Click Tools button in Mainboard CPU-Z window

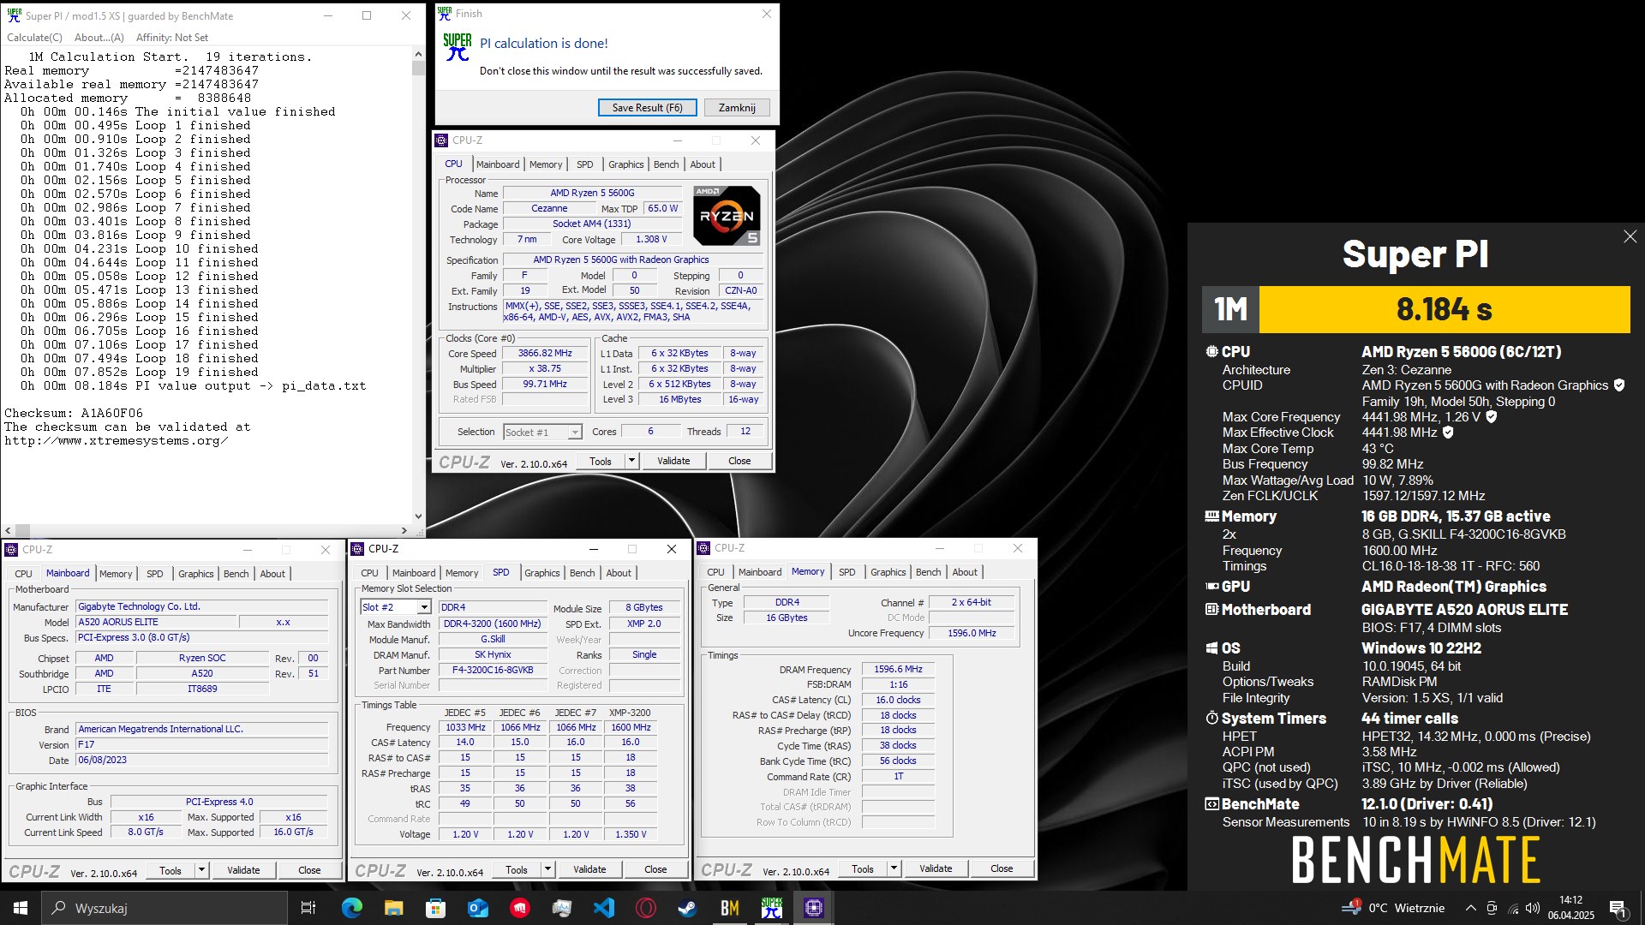[170, 870]
